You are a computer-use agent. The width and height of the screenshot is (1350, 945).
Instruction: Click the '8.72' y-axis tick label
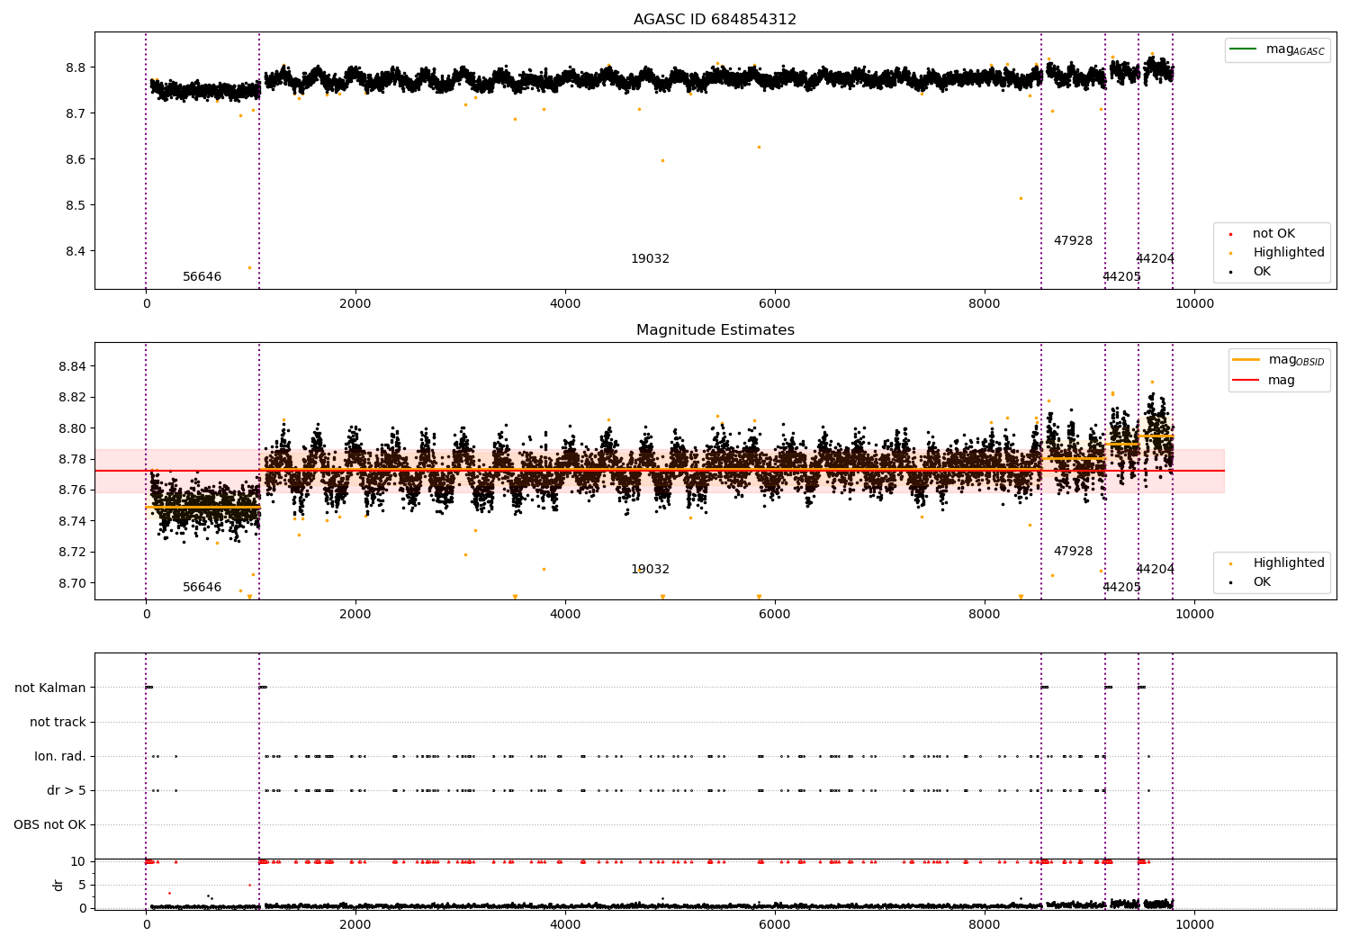coord(72,552)
